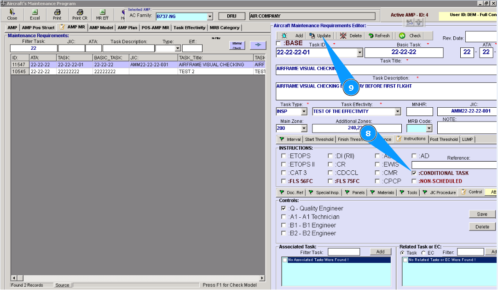This screenshot has width=498, height=290.
Task: Switch to the POS-AMP MR tab
Action: point(155,28)
